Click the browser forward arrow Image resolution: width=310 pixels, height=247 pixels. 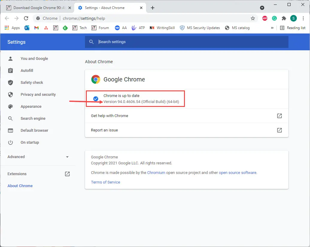point(16,18)
